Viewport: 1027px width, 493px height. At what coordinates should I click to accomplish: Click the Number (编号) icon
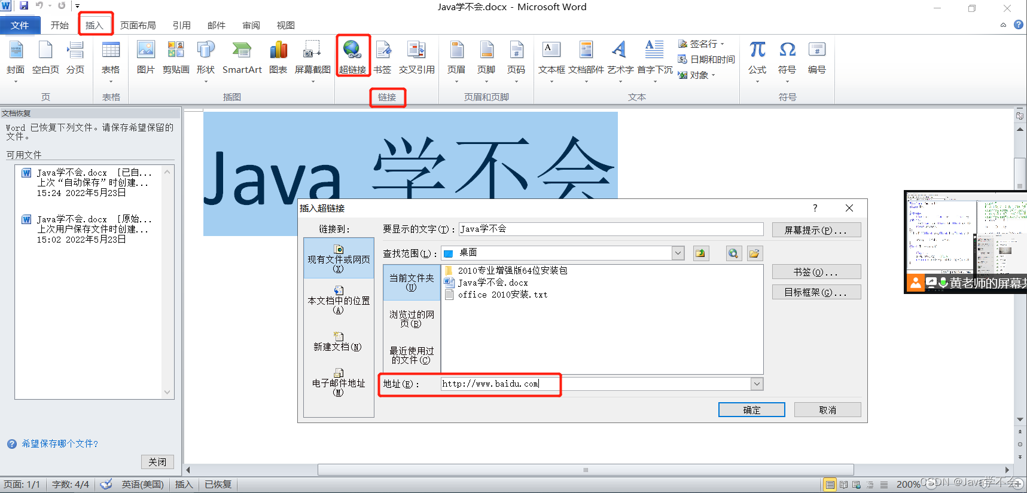(x=817, y=50)
